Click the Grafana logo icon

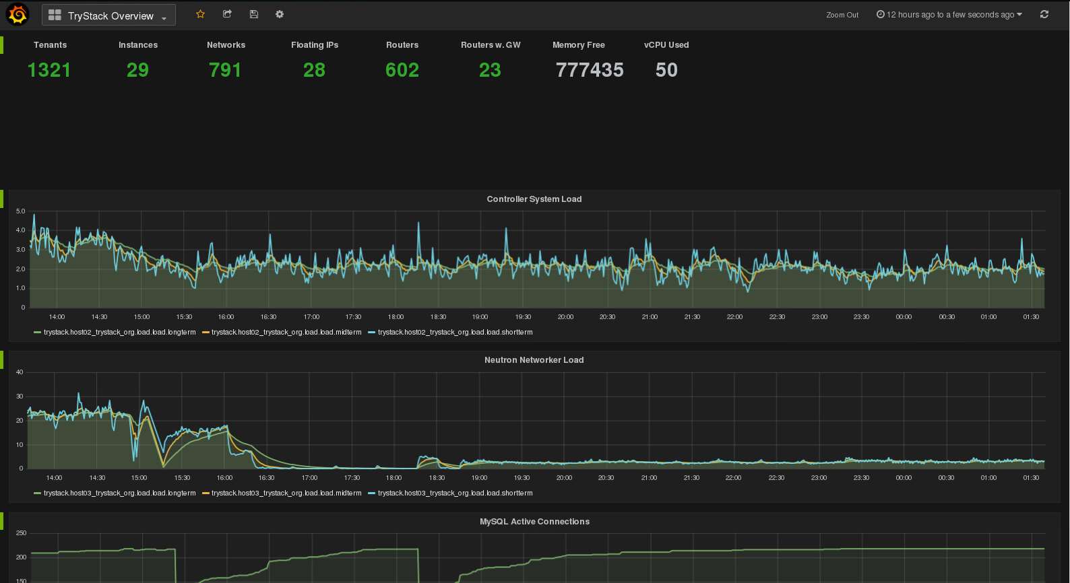pos(18,14)
